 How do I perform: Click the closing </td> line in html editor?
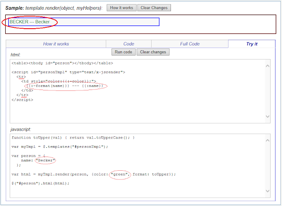pos(27,90)
